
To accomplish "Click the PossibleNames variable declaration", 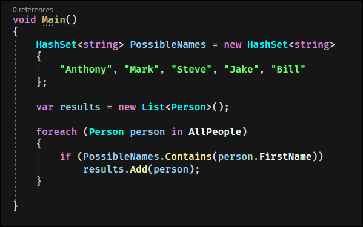I will (x=168, y=45).
